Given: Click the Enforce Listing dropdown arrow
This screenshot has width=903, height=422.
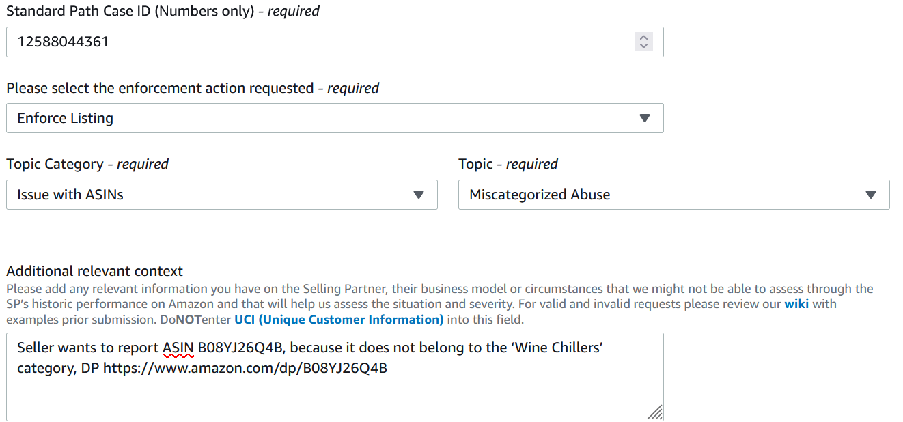Looking at the screenshot, I should pos(644,118).
